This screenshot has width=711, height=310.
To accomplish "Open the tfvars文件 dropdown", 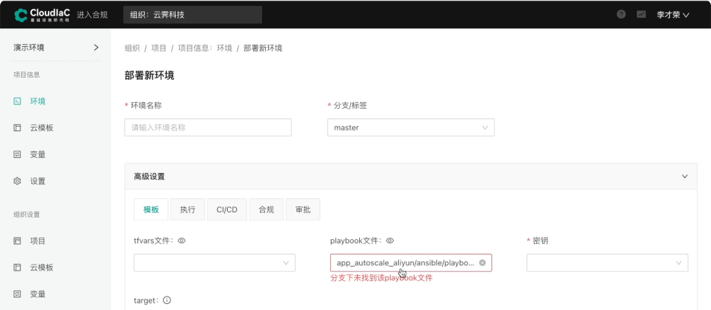I will pos(214,263).
